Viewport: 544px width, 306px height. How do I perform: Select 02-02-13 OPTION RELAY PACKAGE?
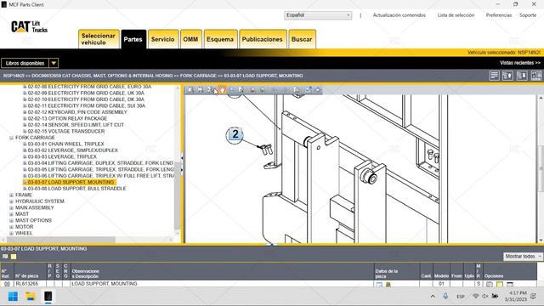point(68,118)
